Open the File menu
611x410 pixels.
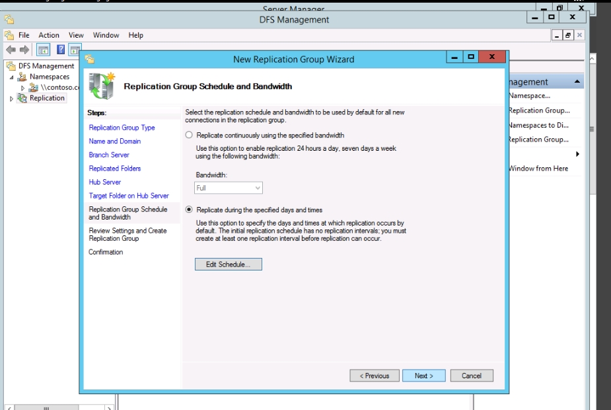pos(24,35)
